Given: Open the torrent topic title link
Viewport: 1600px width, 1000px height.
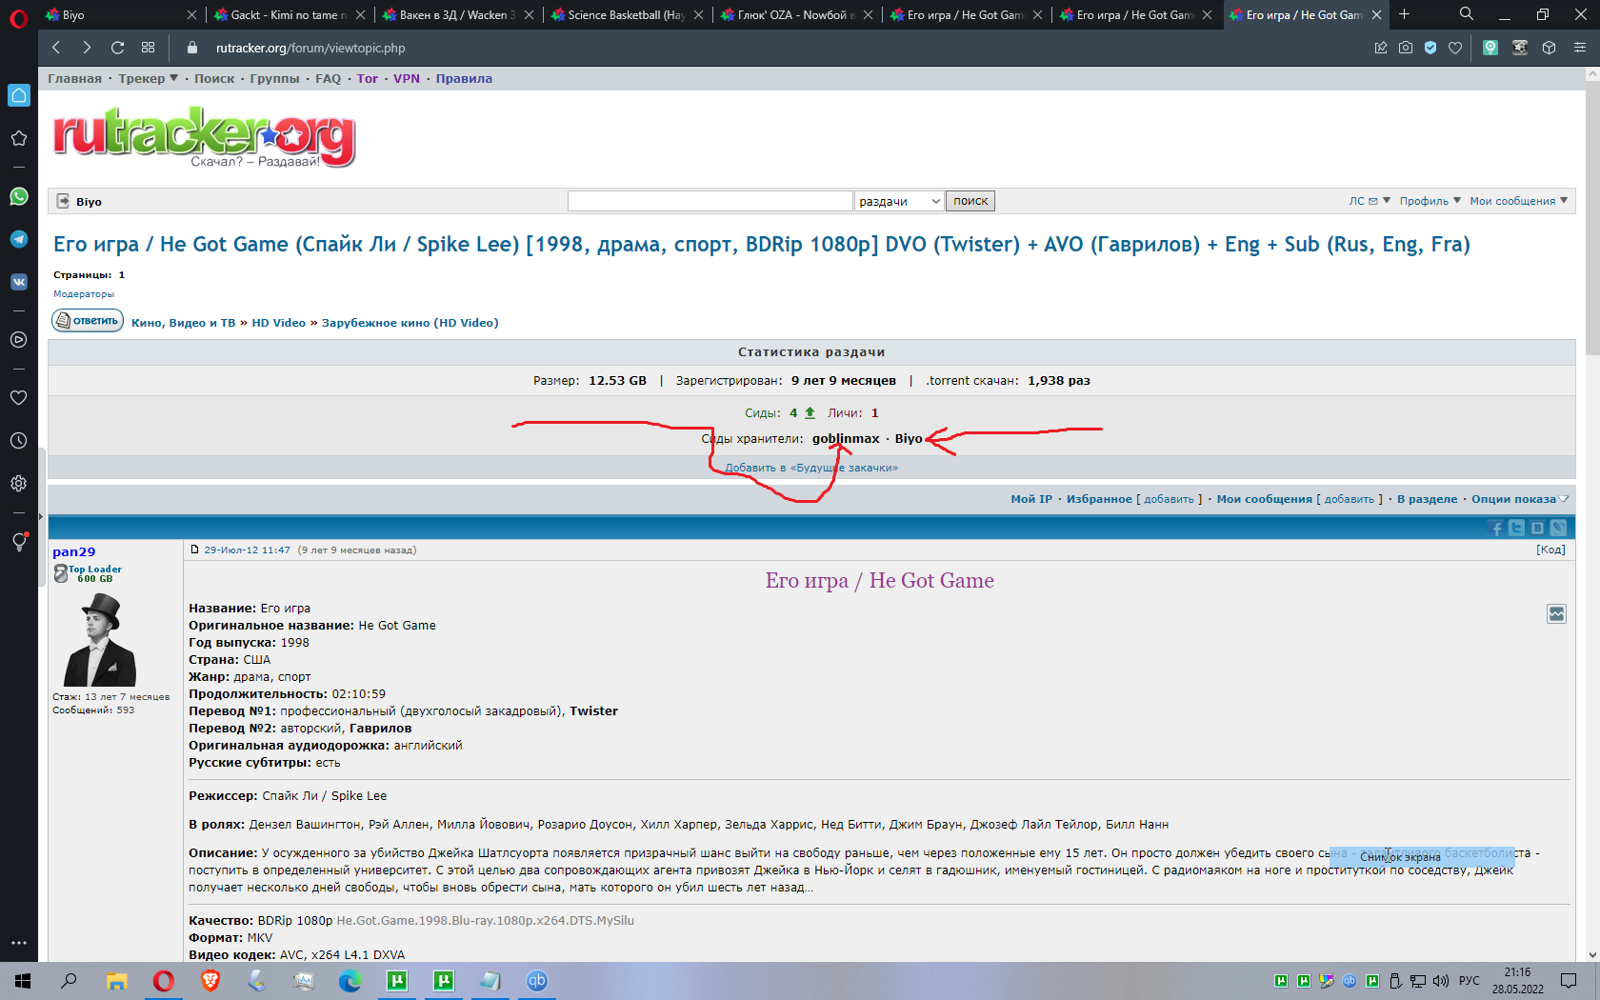Looking at the screenshot, I should tap(761, 245).
